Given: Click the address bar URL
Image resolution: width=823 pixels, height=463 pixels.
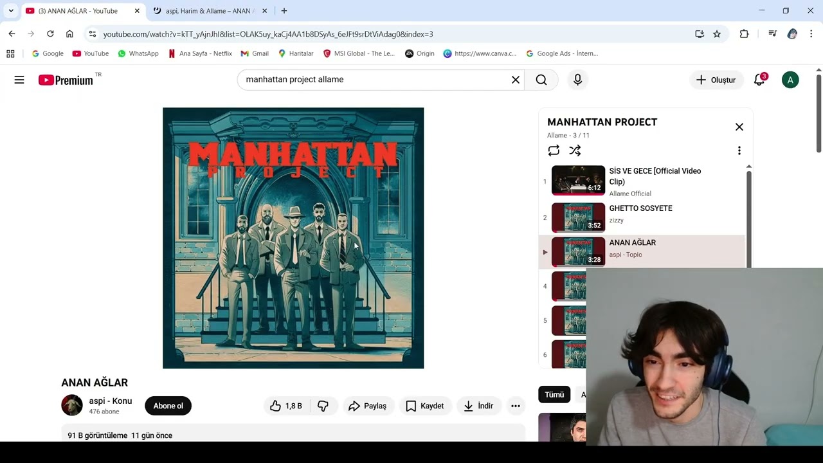Looking at the screenshot, I should coord(268,34).
